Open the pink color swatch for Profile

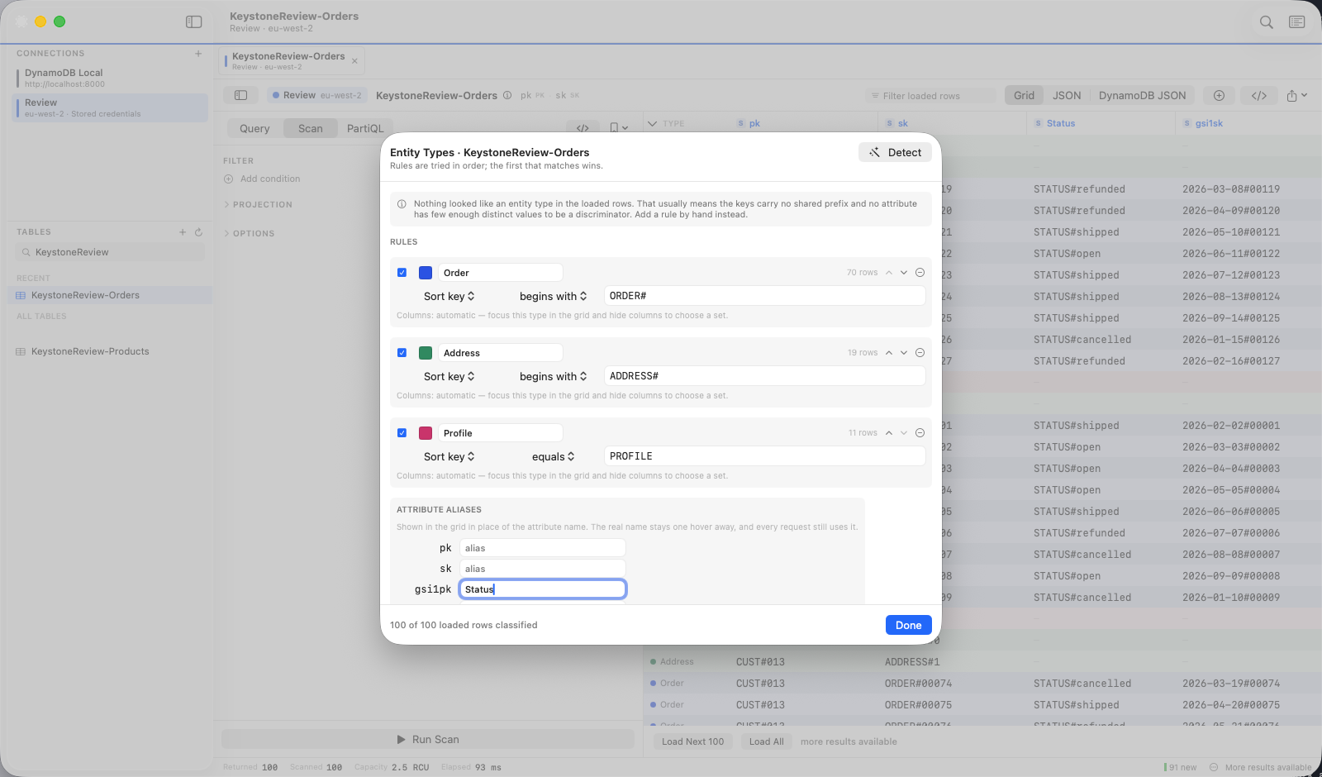pos(426,433)
